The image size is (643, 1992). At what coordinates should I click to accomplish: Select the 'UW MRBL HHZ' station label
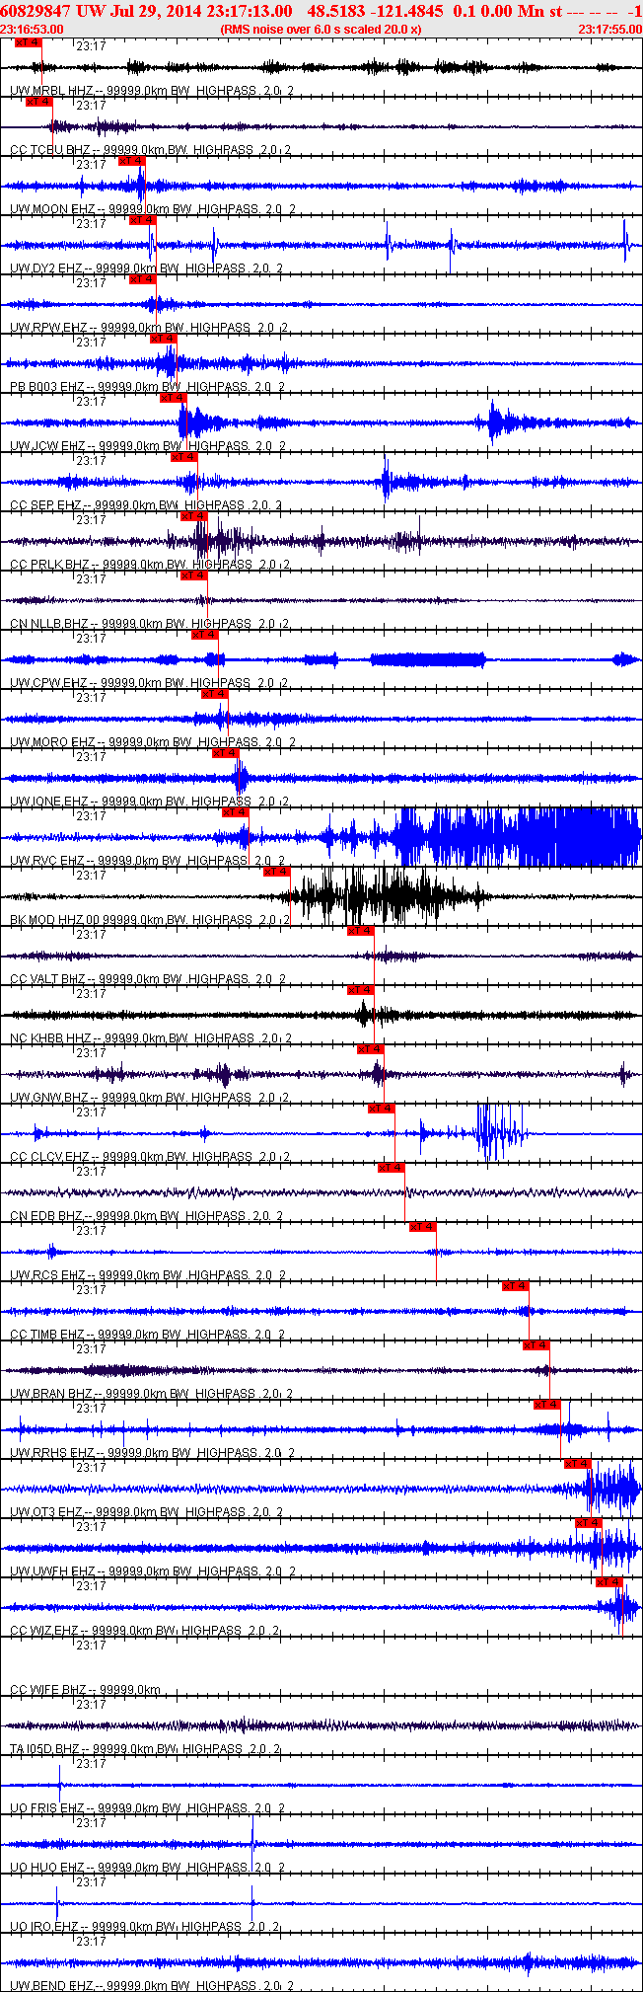click(50, 91)
